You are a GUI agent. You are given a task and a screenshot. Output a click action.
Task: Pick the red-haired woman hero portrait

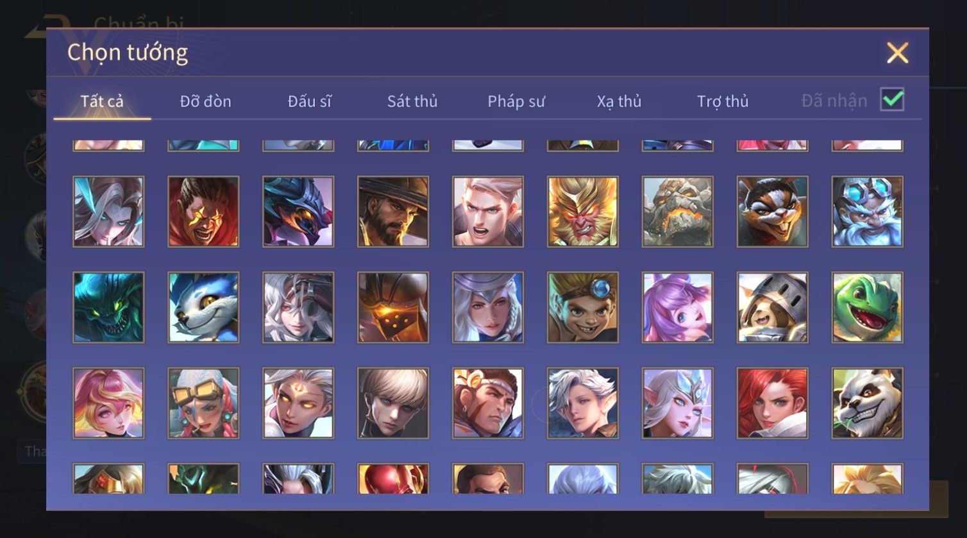click(773, 403)
